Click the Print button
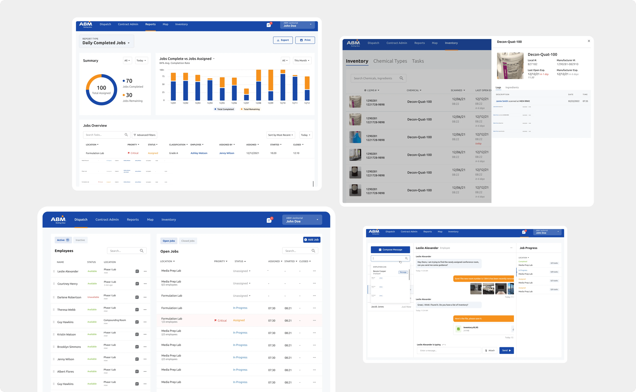The width and height of the screenshot is (636, 392). pyautogui.click(x=305, y=40)
